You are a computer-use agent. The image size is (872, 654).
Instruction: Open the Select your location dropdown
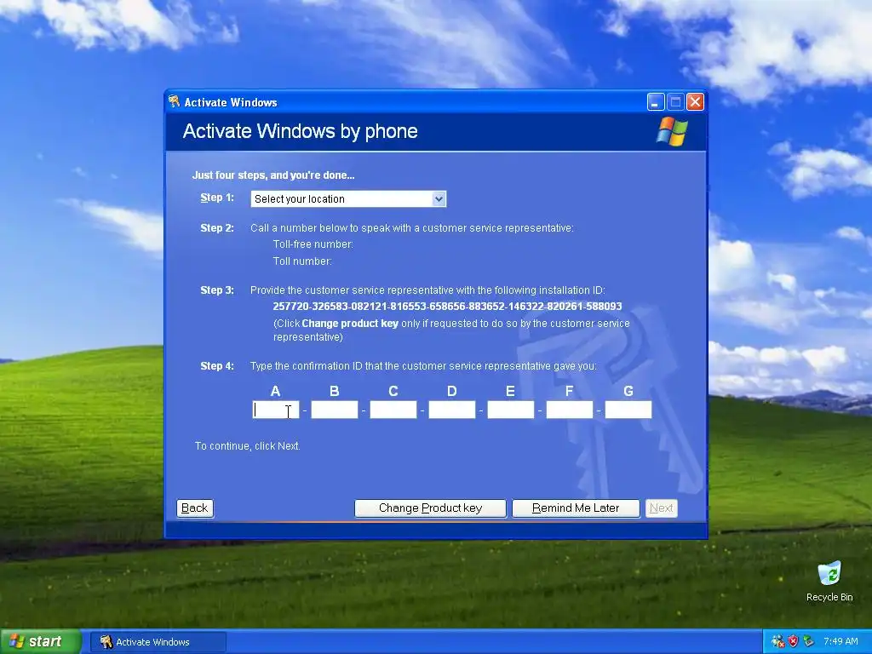pyautogui.click(x=348, y=199)
